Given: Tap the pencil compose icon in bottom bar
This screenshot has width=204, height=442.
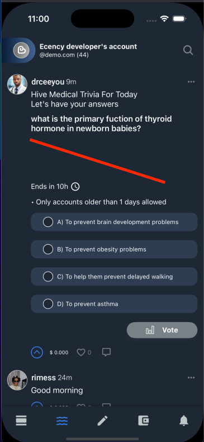Looking at the screenshot, I should (102, 421).
